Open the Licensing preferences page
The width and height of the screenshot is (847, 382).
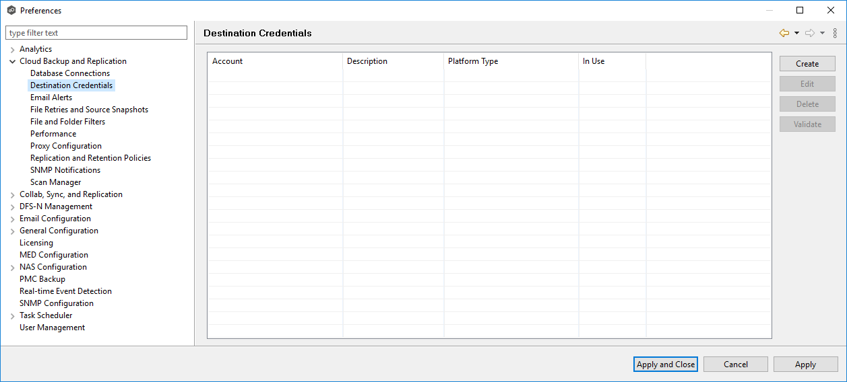pos(36,243)
